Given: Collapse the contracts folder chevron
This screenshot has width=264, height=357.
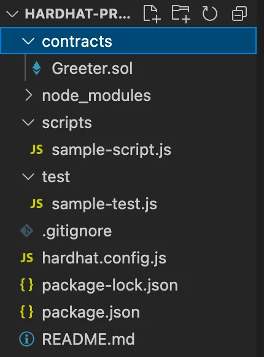Looking at the screenshot, I should (x=28, y=41).
